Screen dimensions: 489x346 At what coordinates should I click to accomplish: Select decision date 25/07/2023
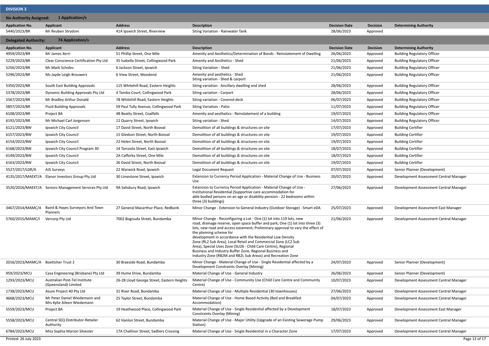click(341, 208)
